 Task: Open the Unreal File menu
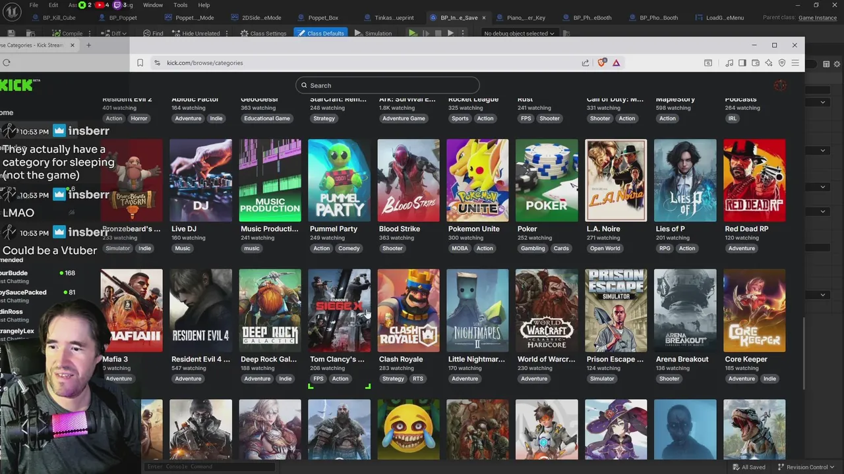[34, 5]
